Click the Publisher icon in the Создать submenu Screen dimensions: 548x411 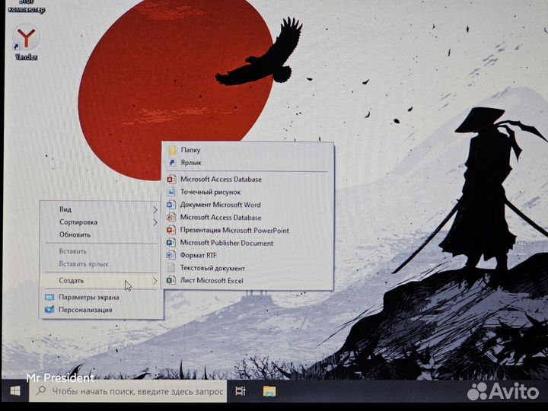click(171, 243)
